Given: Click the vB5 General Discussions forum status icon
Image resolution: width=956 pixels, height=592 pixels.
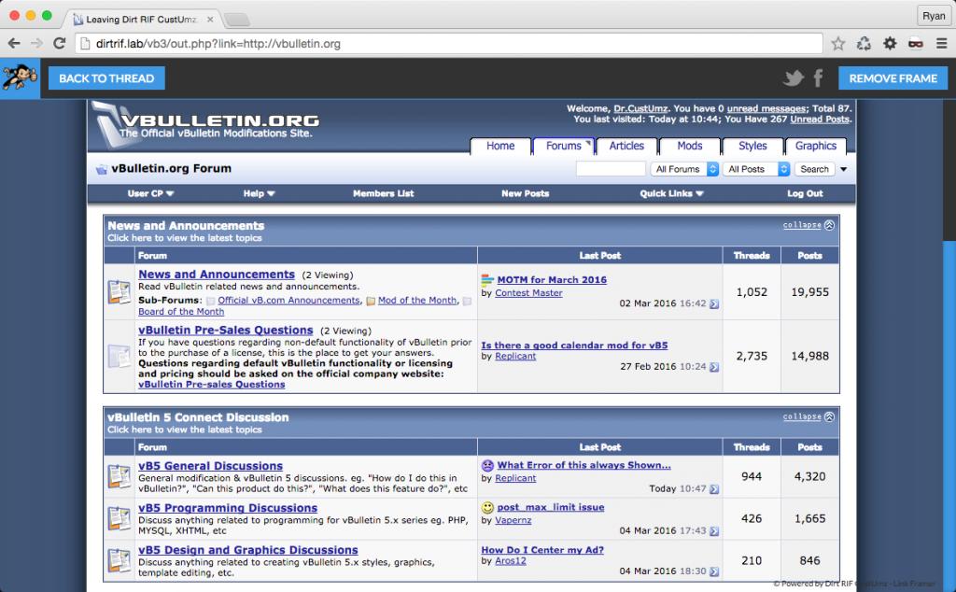Looking at the screenshot, I should coord(119,477).
